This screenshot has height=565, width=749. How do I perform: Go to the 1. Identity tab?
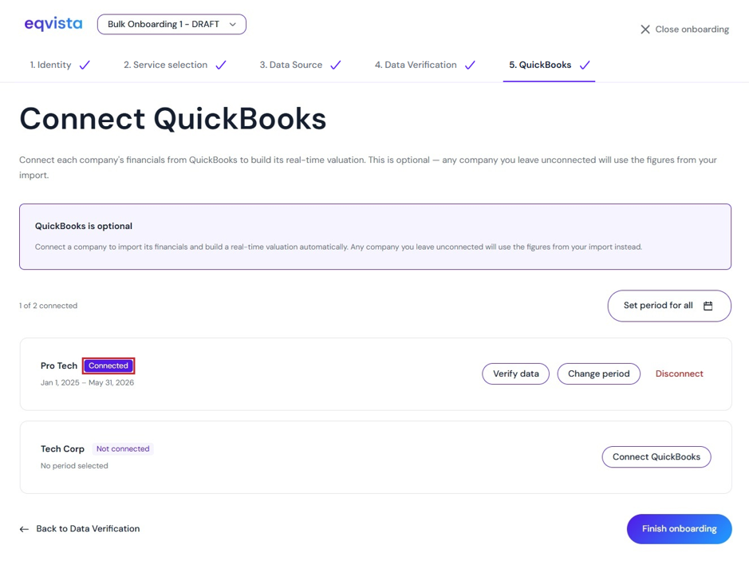[50, 65]
